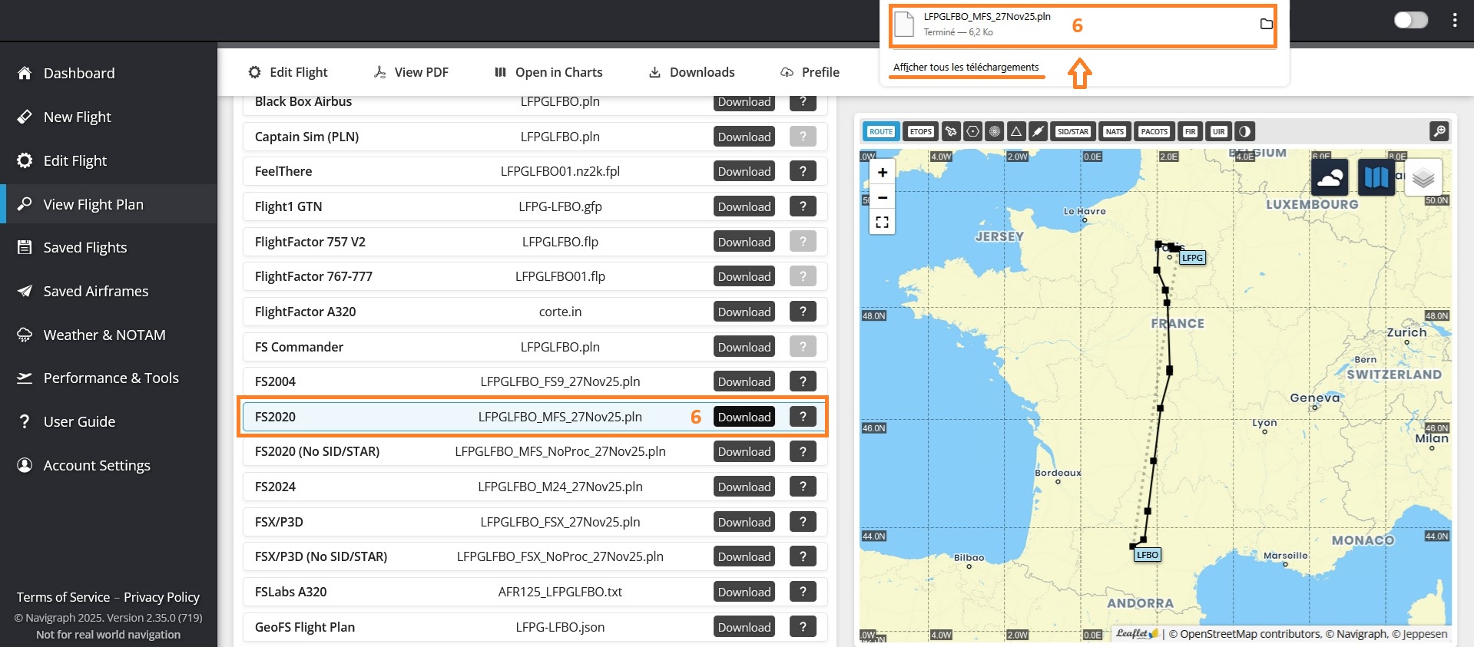Toggle the airplane traffic map layer icon

point(951,131)
